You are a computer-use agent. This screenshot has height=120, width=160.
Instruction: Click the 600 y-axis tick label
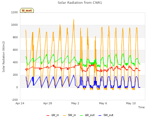coord(15,50)
